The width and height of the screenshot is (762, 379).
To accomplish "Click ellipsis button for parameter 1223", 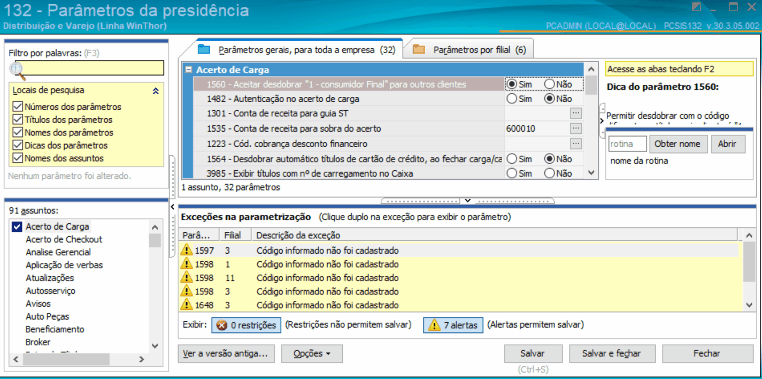I will pos(575,143).
